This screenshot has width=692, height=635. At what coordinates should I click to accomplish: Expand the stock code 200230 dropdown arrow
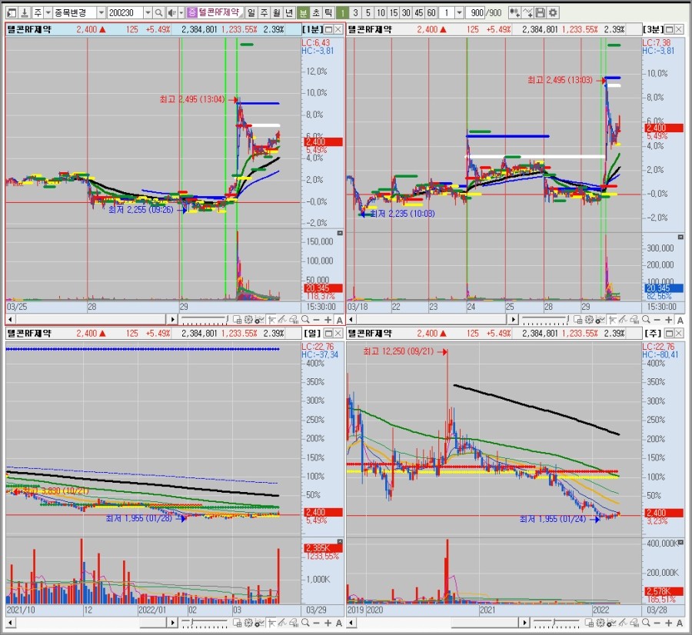pos(147,13)
